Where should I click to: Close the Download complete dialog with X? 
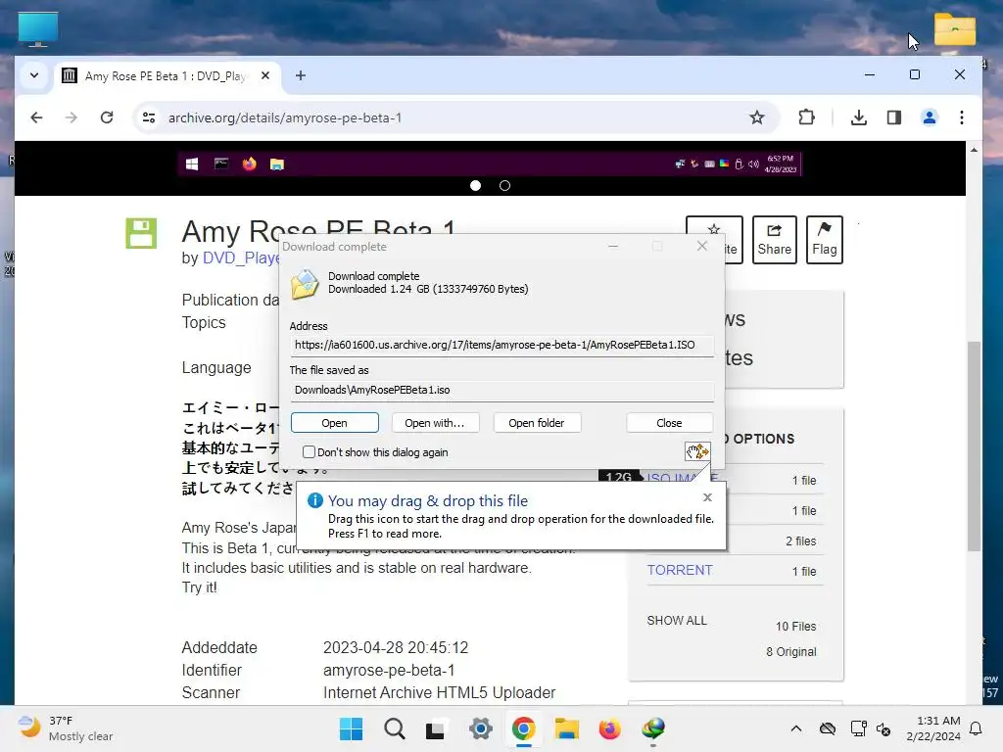tap(701, 246)
